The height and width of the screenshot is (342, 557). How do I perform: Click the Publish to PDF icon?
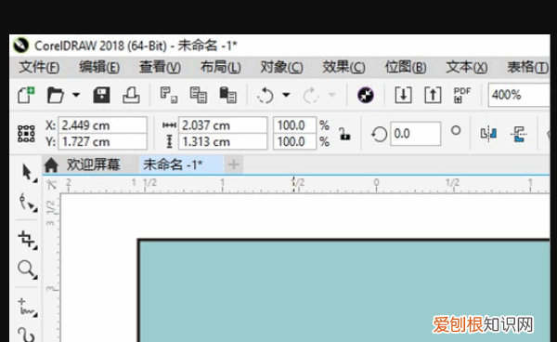462,96
